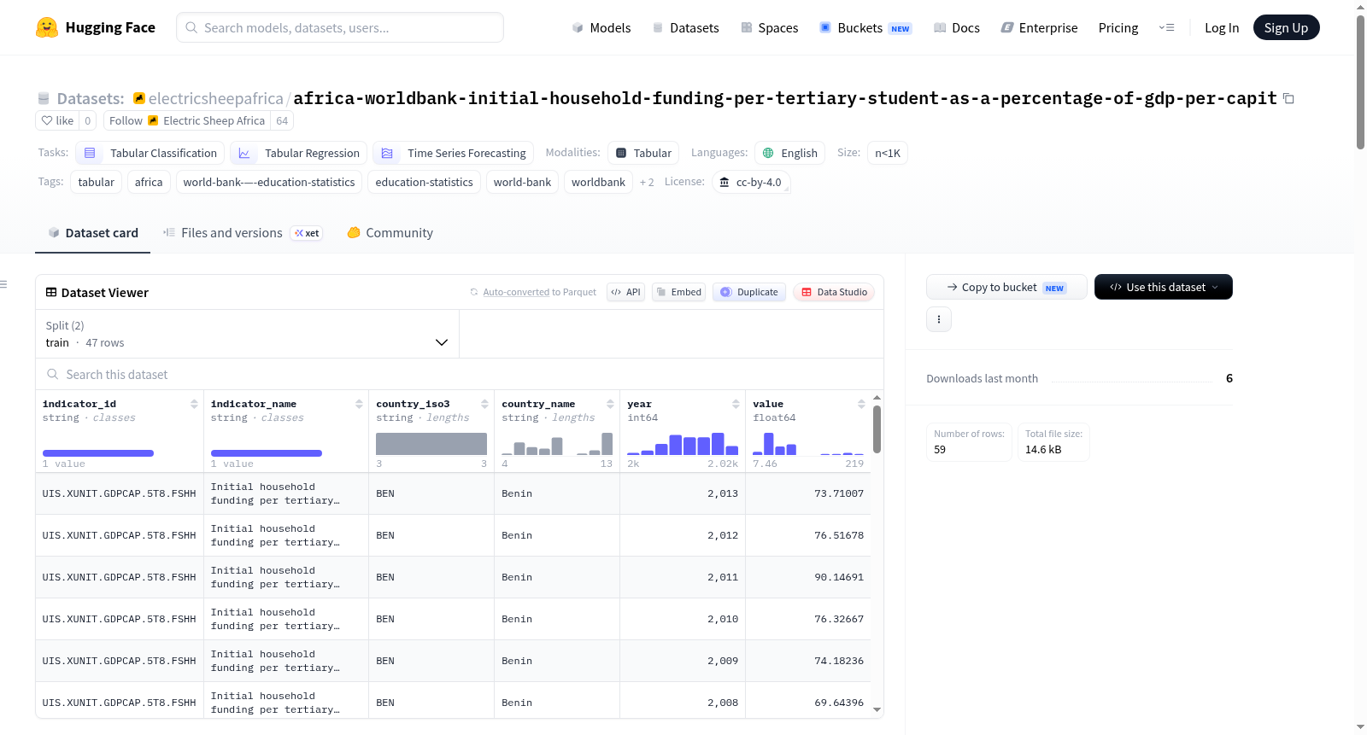Click the worldbank tag
This screenshot has height=735, width=1367.
point(598,182)
